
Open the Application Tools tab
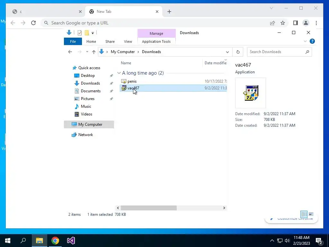(156, 41)
